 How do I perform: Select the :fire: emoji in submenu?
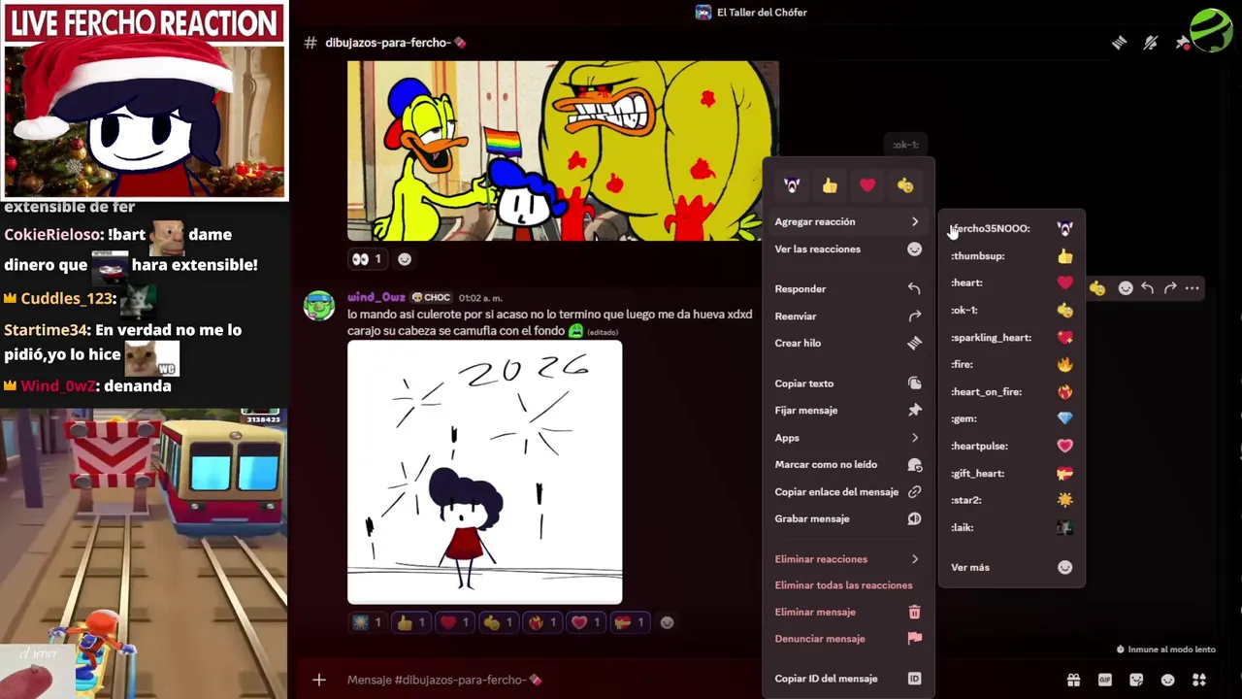coord(1012,365)
